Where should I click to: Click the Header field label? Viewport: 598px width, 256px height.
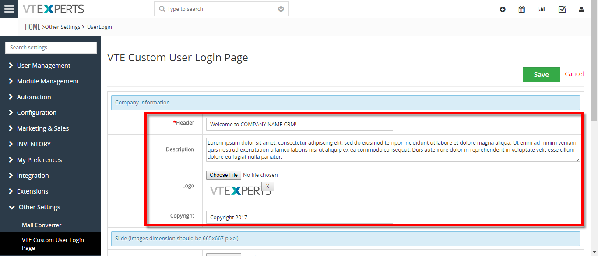184,123
